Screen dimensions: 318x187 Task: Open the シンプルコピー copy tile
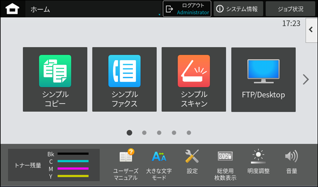pos(55,79)
